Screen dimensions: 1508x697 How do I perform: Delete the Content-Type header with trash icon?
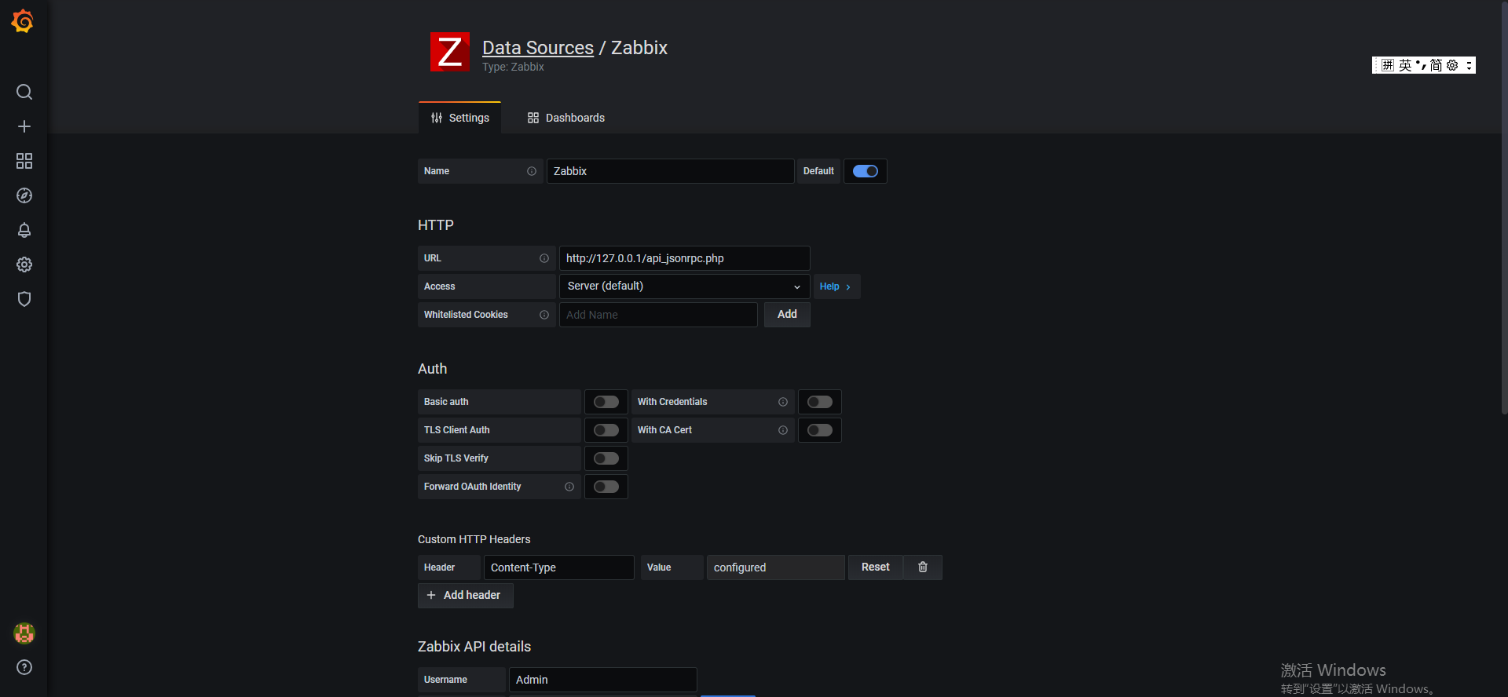click(923, 567)
